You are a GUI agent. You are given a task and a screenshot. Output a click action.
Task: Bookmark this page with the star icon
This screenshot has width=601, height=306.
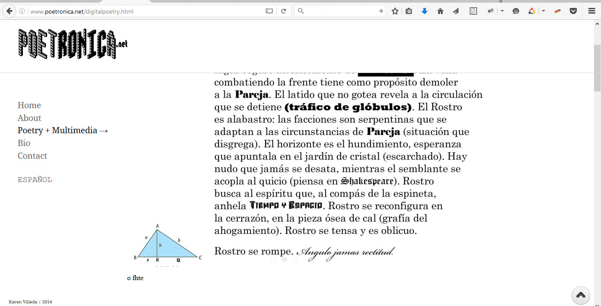coord(395,11)
